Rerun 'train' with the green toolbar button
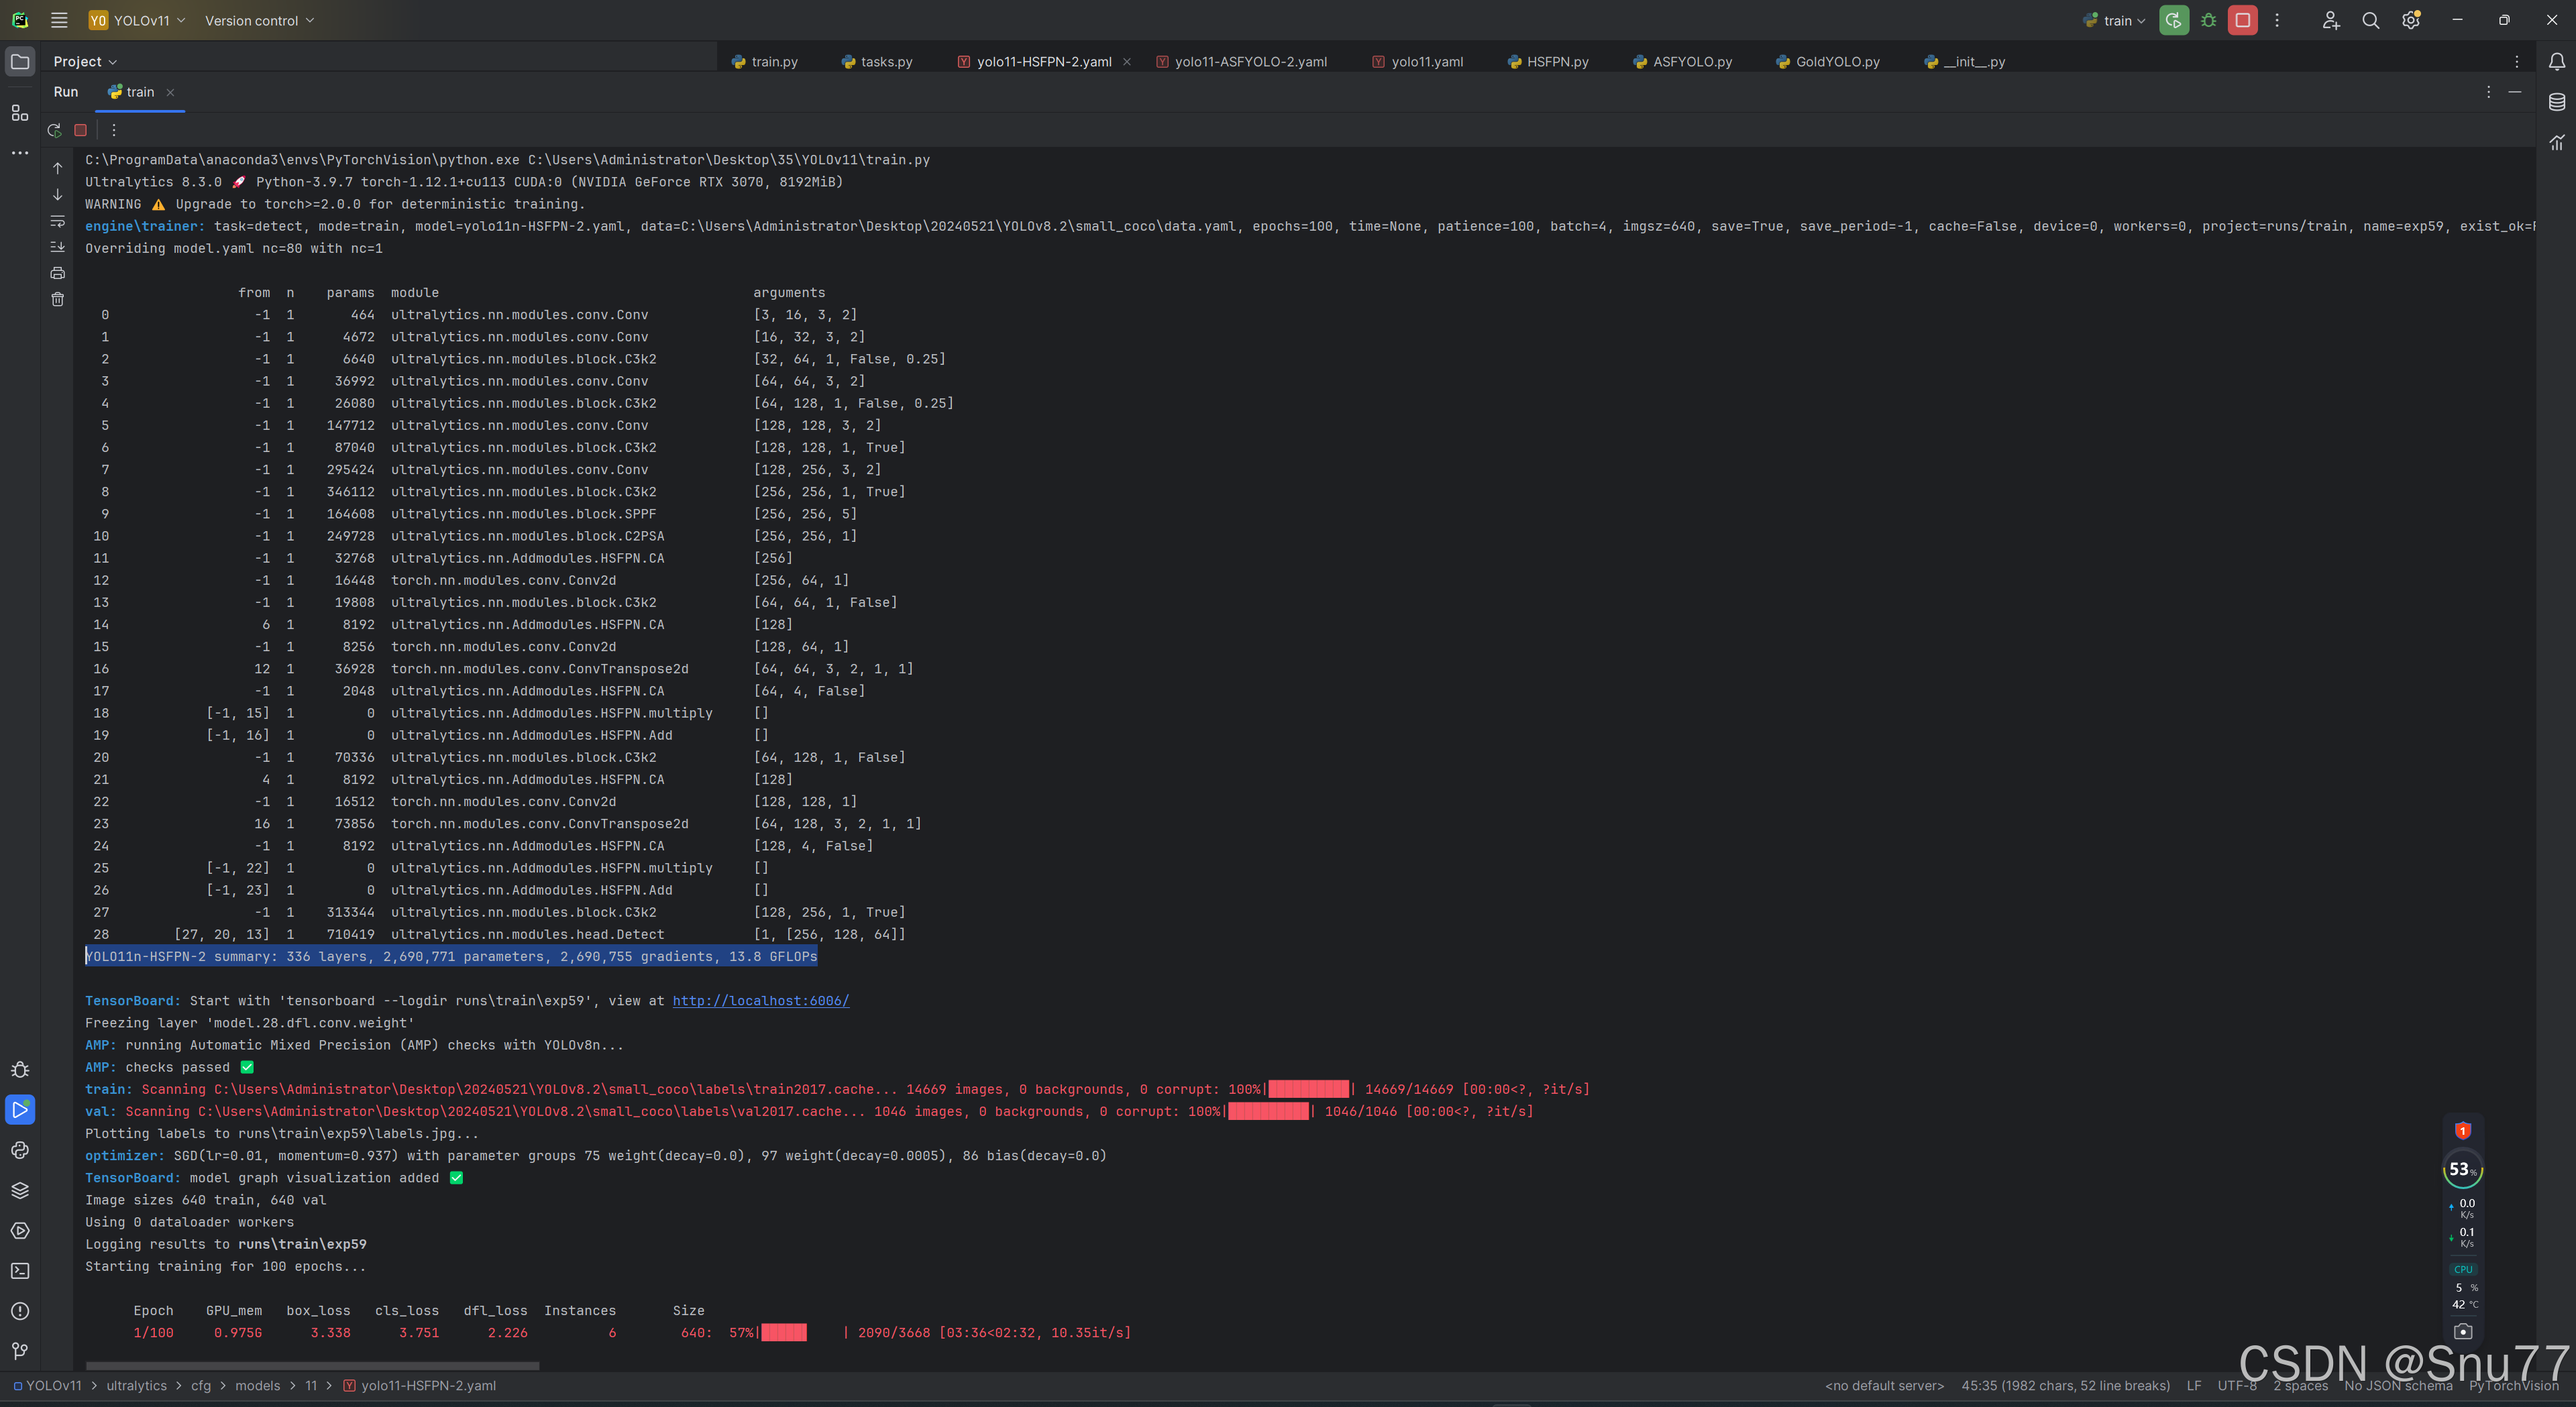Screen dimensions: 2576x1407 [2173, 20]
